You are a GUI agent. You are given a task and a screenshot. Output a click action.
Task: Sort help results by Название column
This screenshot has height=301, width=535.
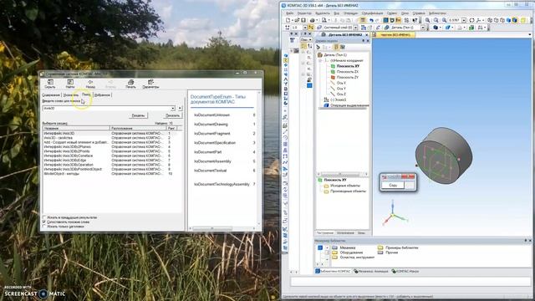(76, 128)
